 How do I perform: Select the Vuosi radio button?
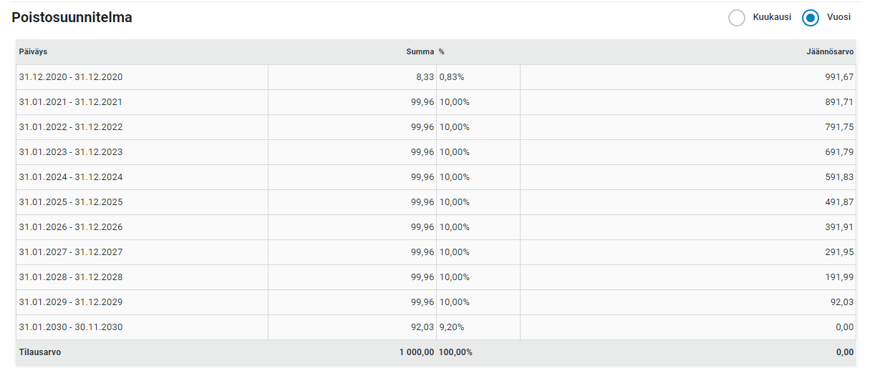point(811,18)
